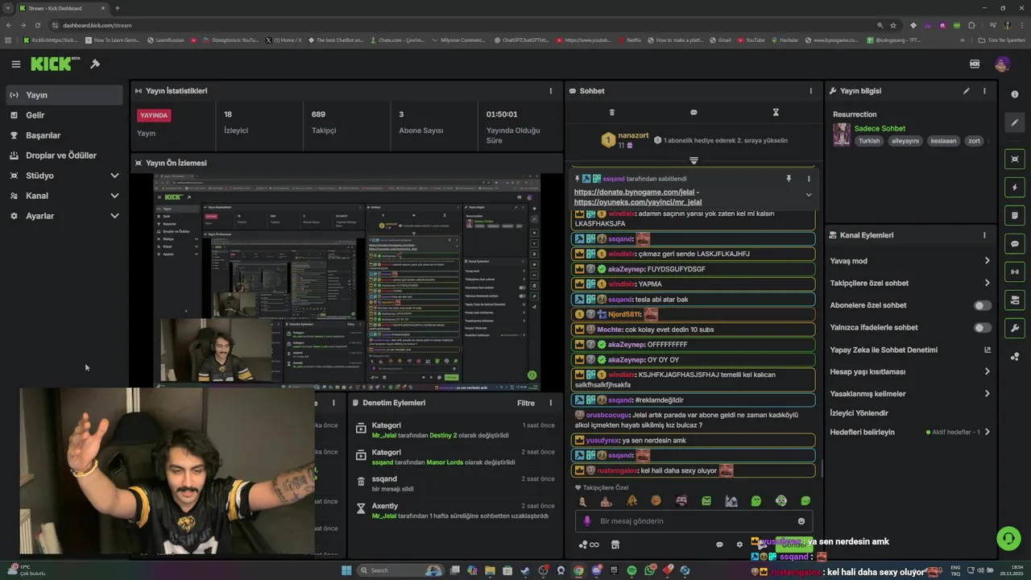The image size is (1031, 580).
Task: Open the Takipçilere özel sohbet arrow
Action: point(987,283)
